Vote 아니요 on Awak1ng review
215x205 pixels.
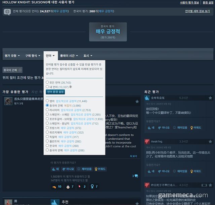point(164,172)
